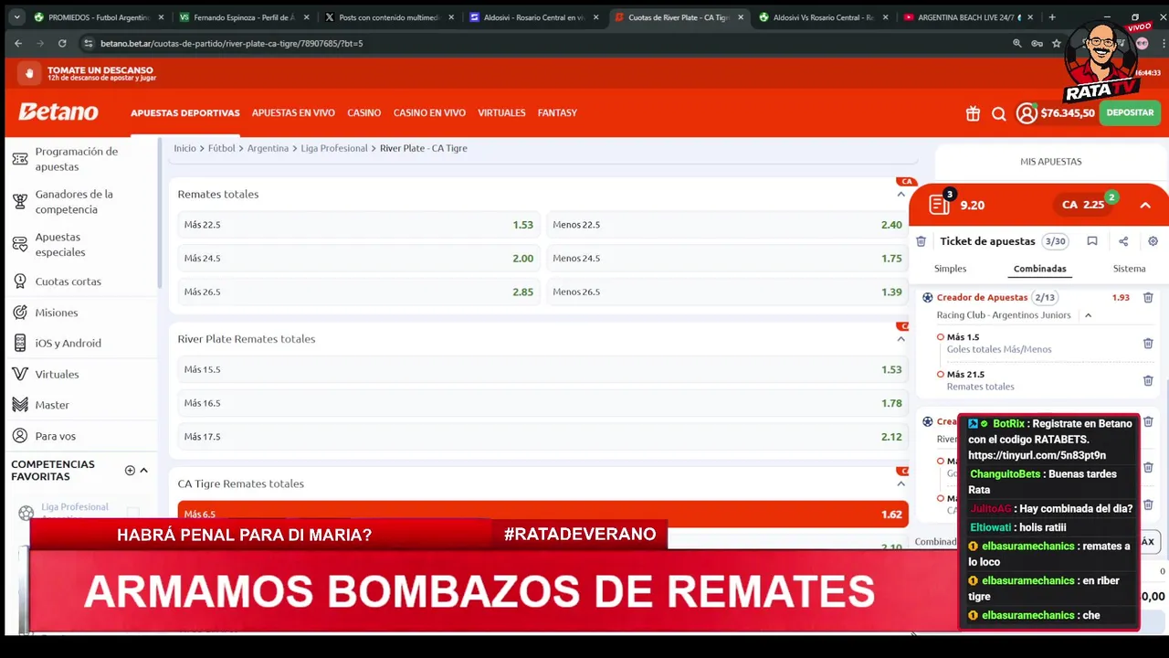1169x658 pixels.
Task: Select Menos 26.5 Remates totales at 1.39
Action: tap(727, 292)
